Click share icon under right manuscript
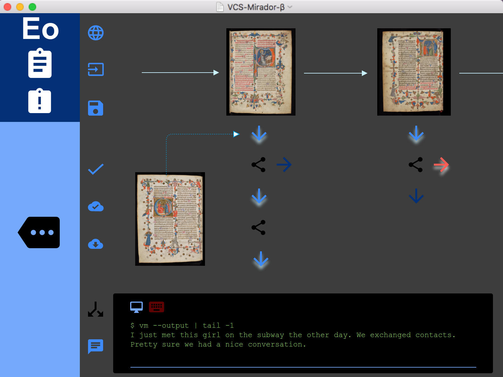The height and width of the screenshot is (377, 503). point(416,165)
